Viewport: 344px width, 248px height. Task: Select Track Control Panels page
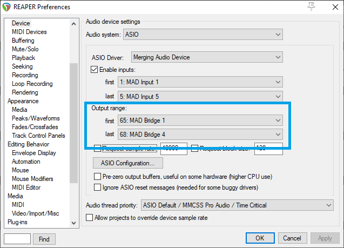38,136
